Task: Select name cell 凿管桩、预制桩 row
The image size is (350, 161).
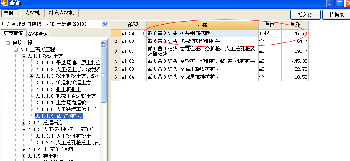Action: point(202,61)
